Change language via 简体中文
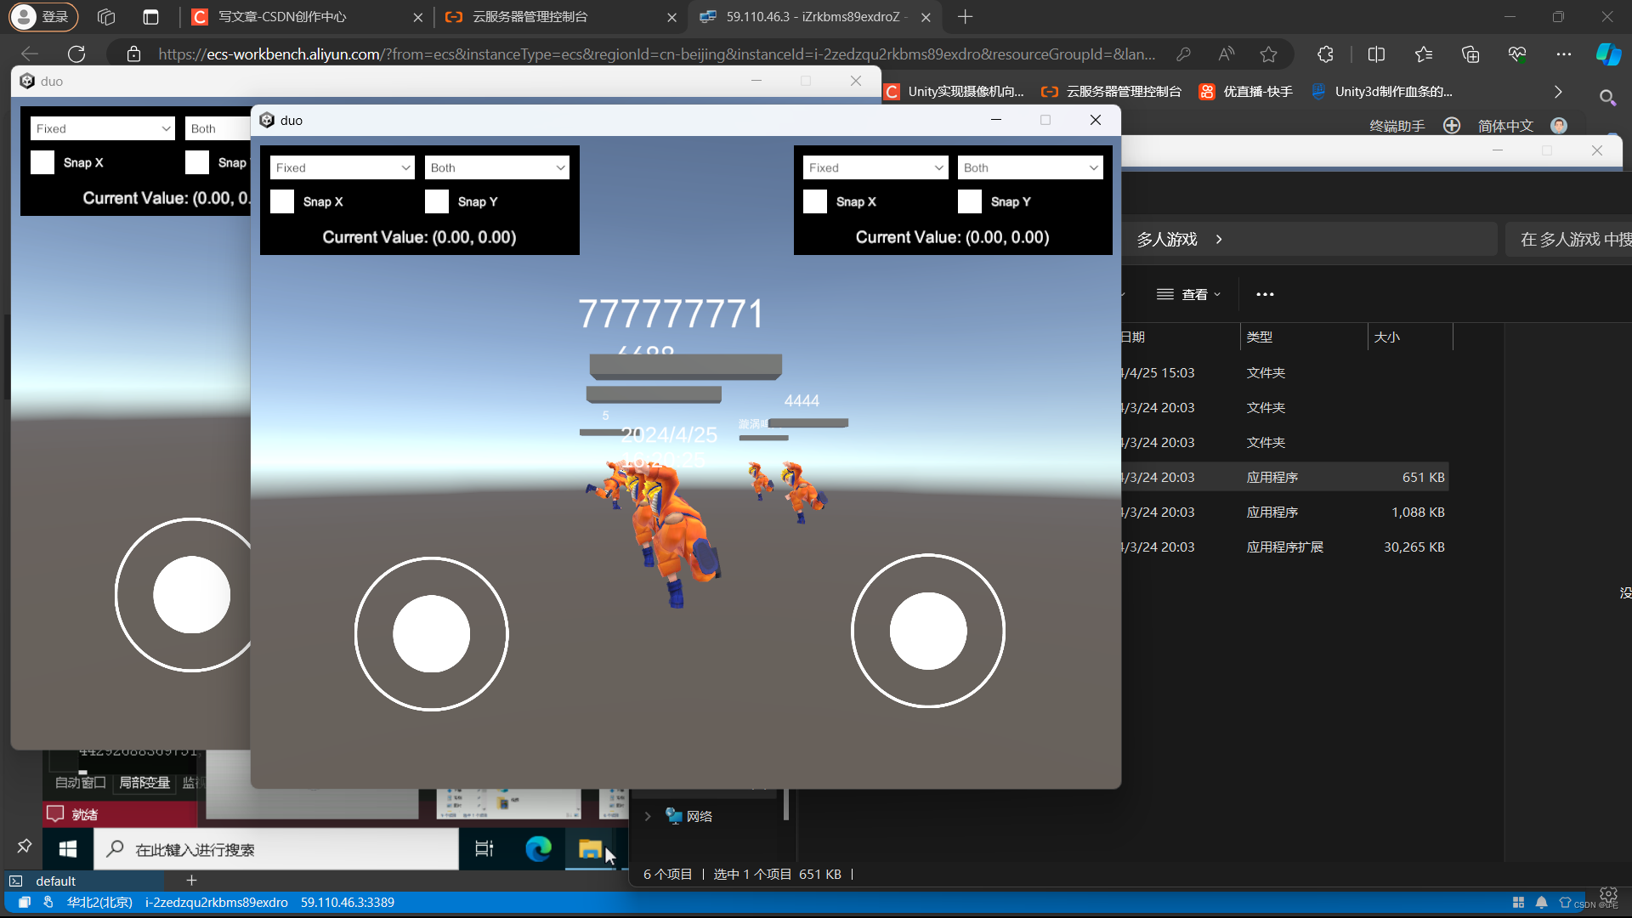 coord(1505,126)
